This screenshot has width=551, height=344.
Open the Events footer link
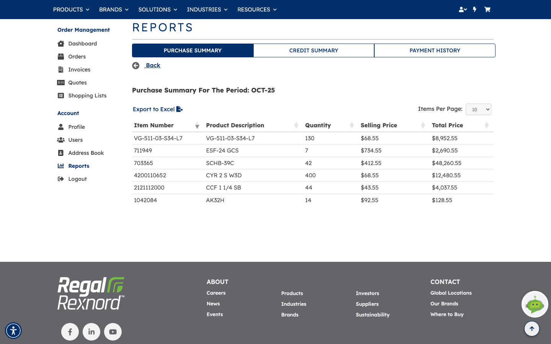(x=215, y=314)
